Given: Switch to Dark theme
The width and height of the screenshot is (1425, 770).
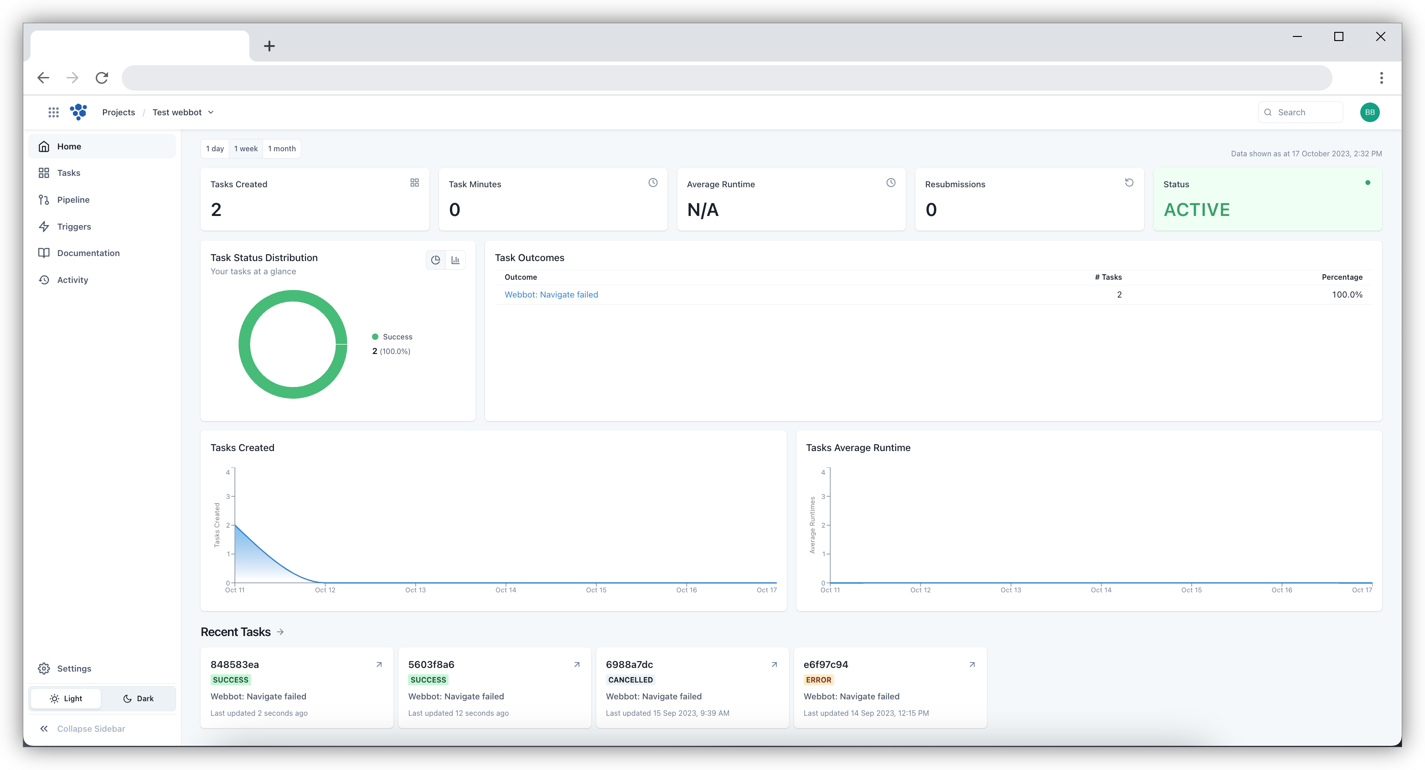Looking at the screenshot, I should coord(138,698).
